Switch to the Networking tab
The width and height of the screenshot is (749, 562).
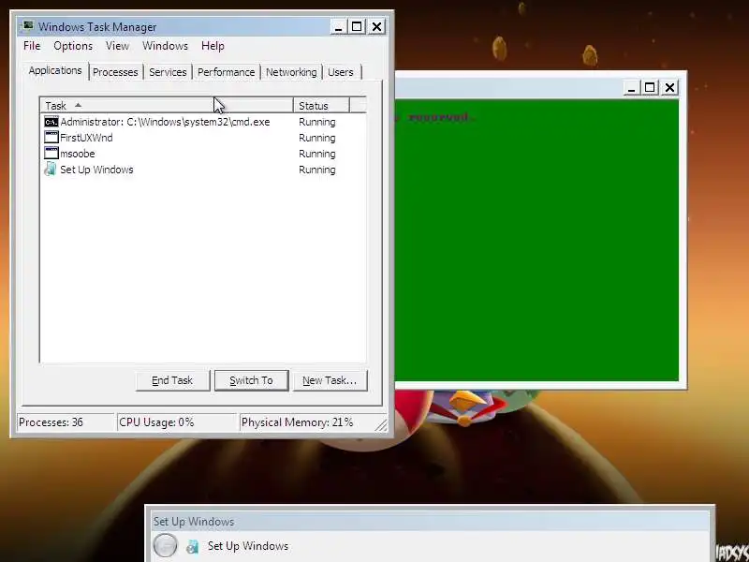(x=291, y=72)
